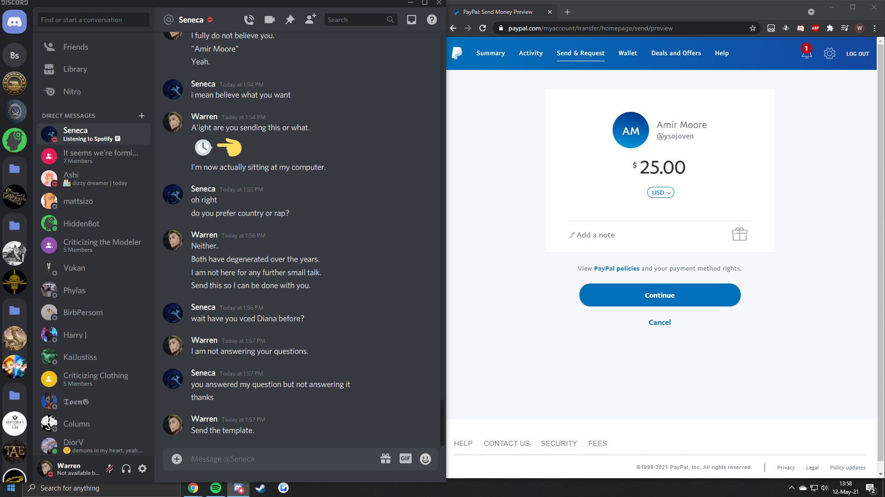This screenshot has width=885, height=497.
Task: Open the Nitro page in Discord
Action: tap(94, 92)
